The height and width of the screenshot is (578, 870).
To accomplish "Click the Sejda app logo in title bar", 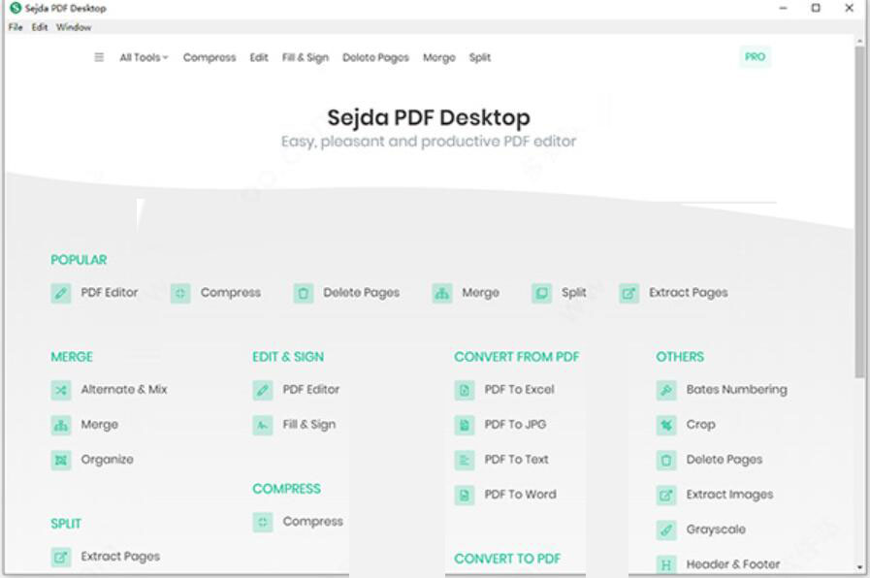I will pyautogui.click(x=16, y=9).
